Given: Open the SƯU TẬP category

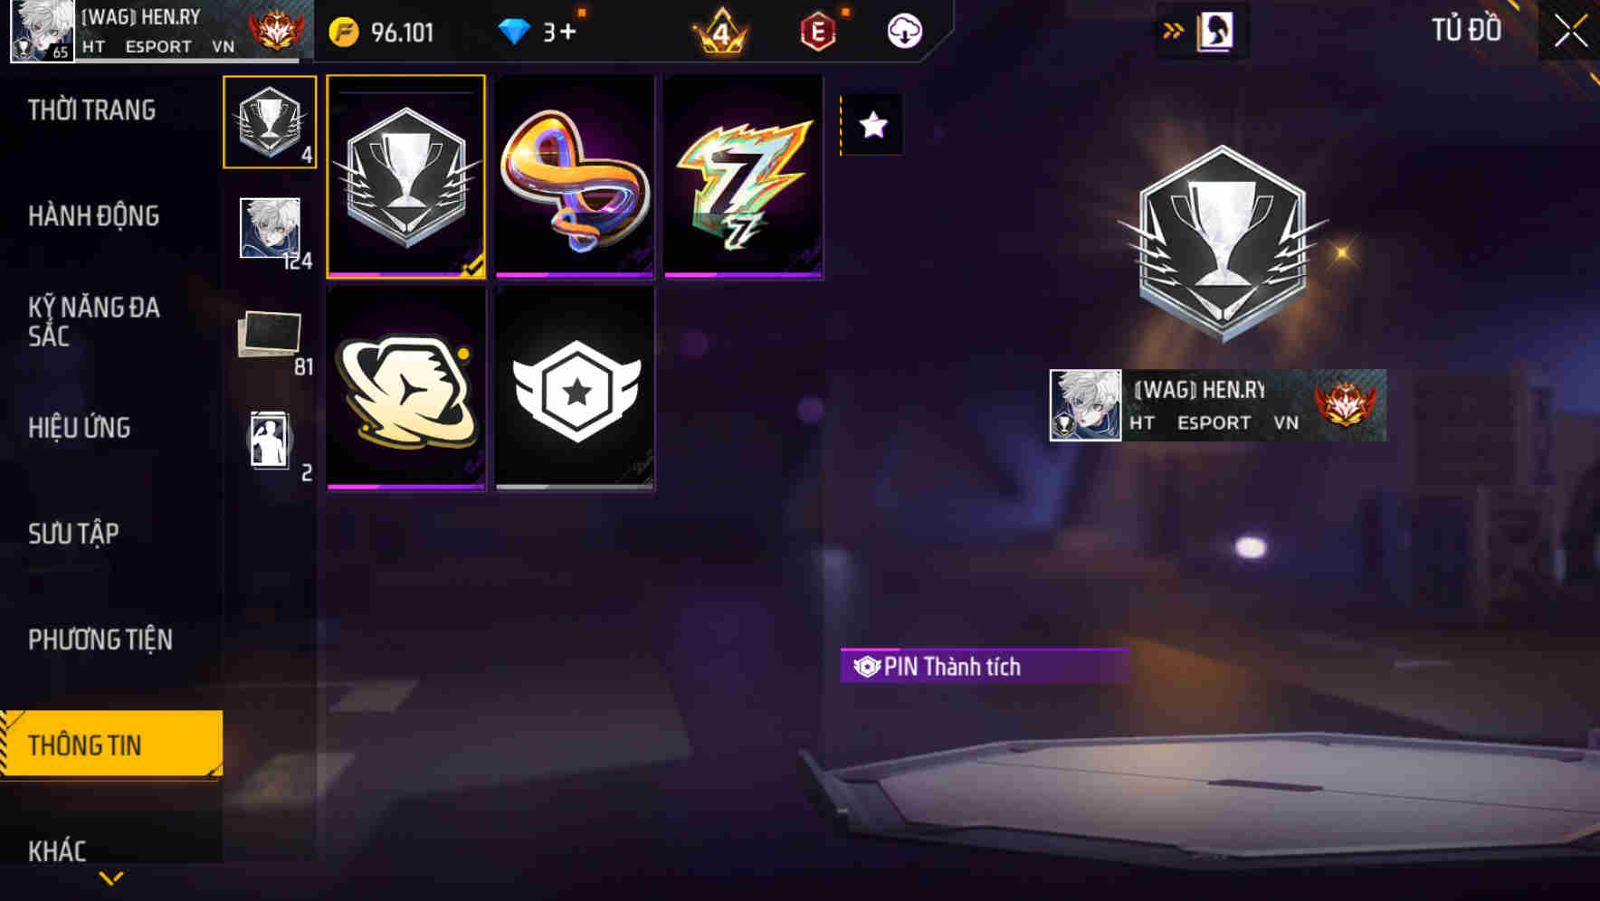Looking at the screenshot, I should [x=73, y=534].
